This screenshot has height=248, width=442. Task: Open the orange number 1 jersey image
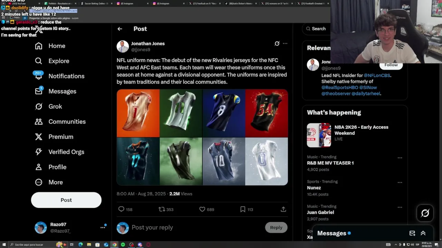(x=138, y=113)
